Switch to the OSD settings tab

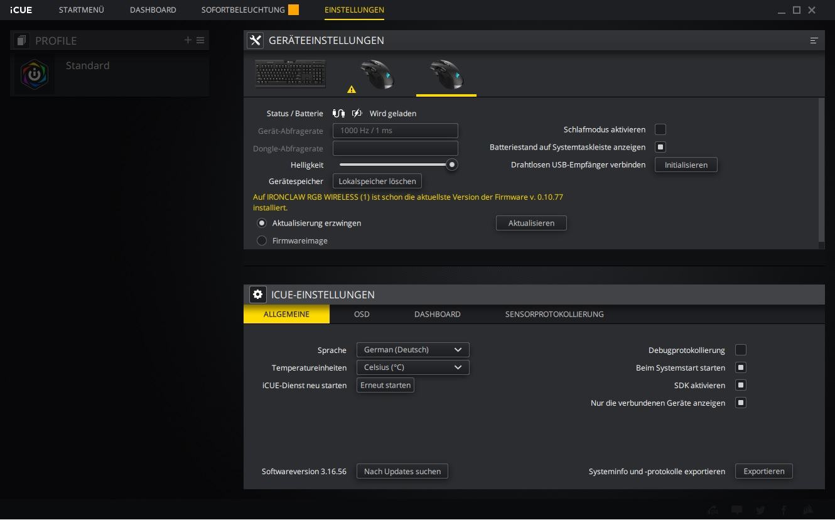pyautogui.click(x=362, y=314)
